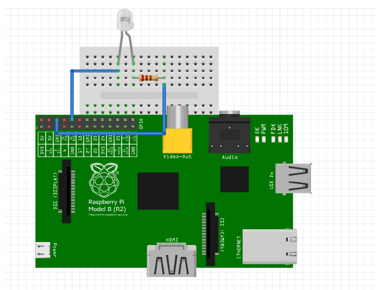
Task: Select the large black processor chip
Action: click(158, 191)
